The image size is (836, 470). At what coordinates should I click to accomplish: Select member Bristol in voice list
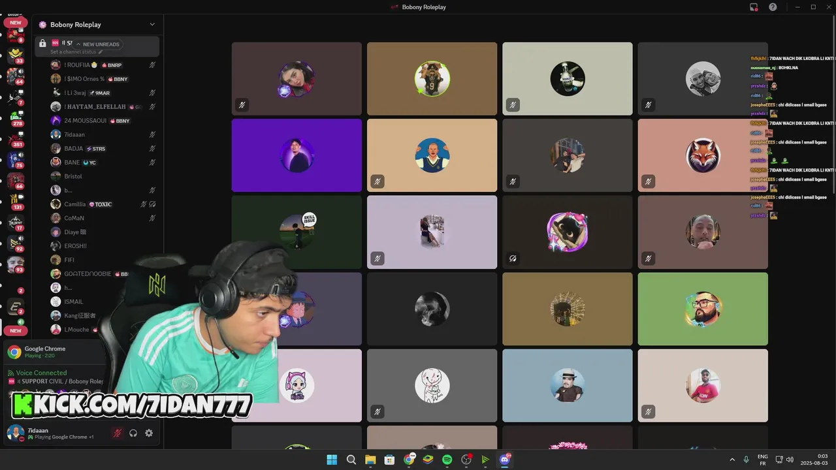[x=103, y=176]
